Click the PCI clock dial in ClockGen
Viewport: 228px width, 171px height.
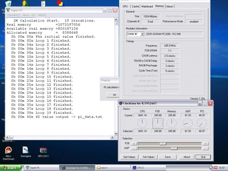202,123
